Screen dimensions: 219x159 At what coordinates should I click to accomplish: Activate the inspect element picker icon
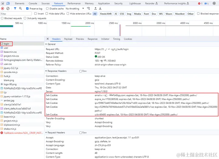pyautogui.click(x=3, y=3)
